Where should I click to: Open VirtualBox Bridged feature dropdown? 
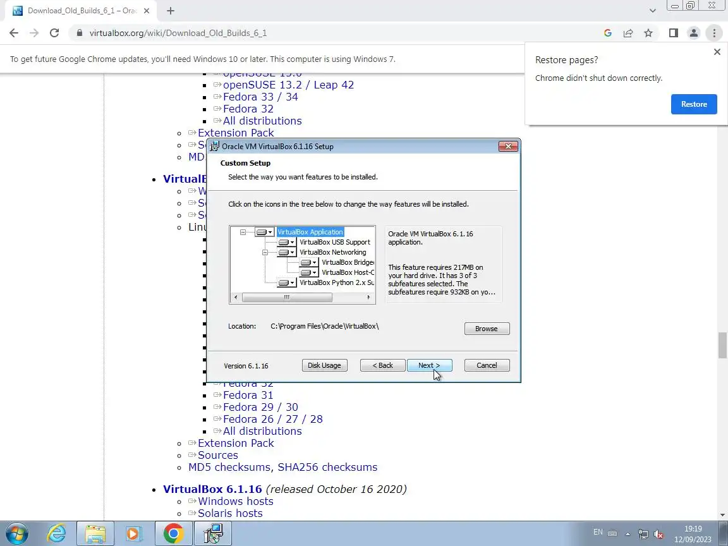[x=309, y=263]
